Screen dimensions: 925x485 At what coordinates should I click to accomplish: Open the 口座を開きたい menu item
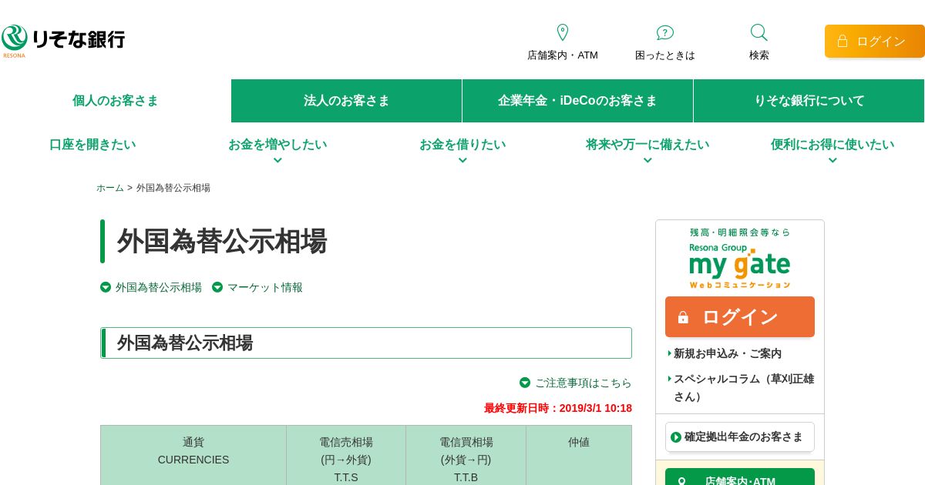tap(92, 145)
